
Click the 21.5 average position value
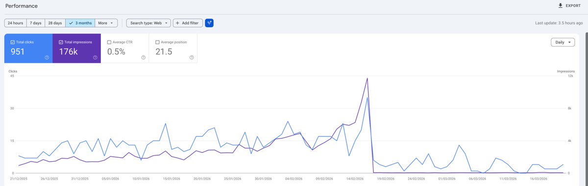pyautogui.click(x=164, y=52)
